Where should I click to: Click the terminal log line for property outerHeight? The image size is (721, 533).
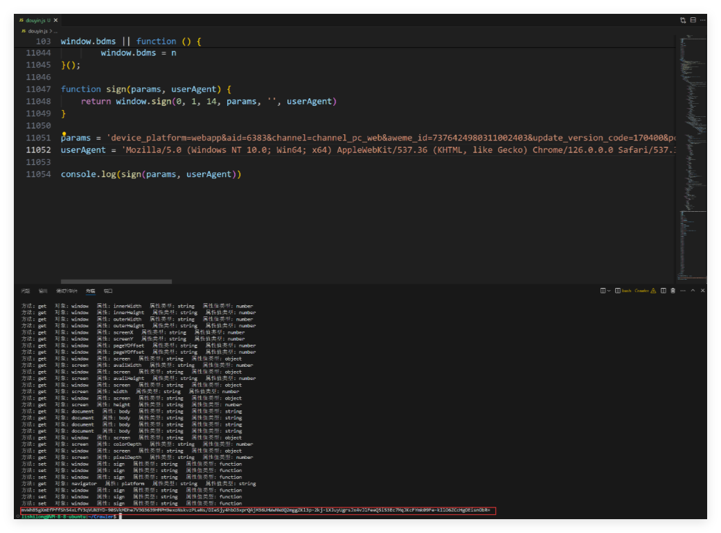[x=139, y=326]
